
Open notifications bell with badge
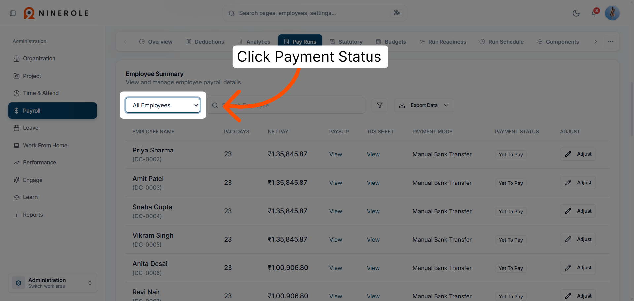pyautogui.click(x=594, y=13)
